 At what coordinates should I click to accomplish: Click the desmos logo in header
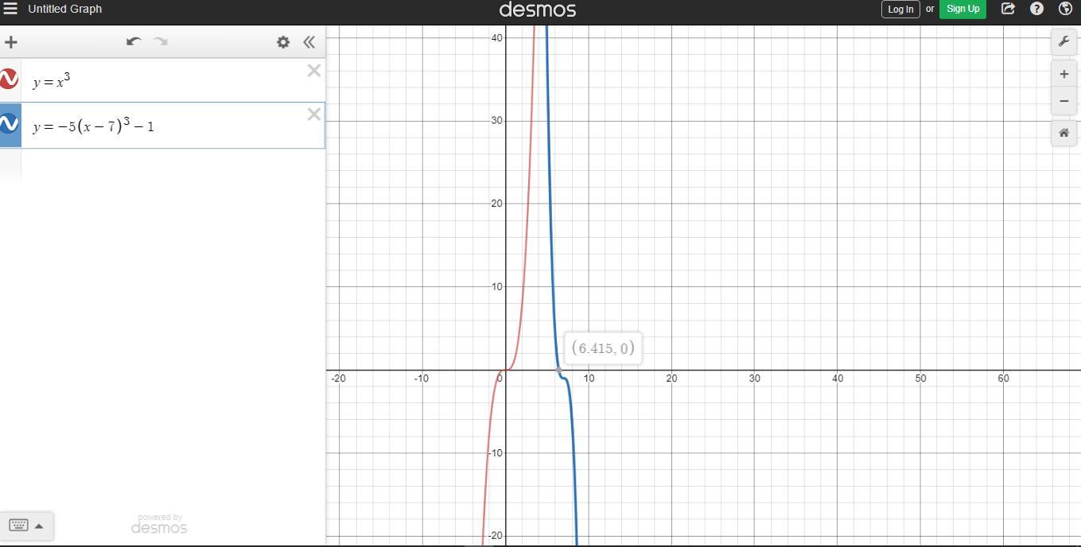click(x=538, y=10)
